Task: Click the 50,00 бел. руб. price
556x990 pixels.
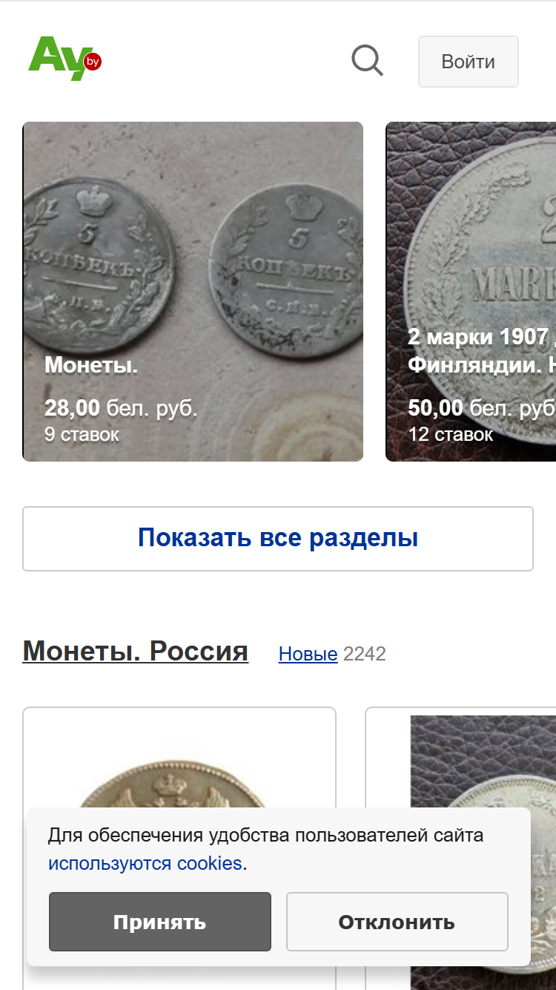Action: click(482, 408)
